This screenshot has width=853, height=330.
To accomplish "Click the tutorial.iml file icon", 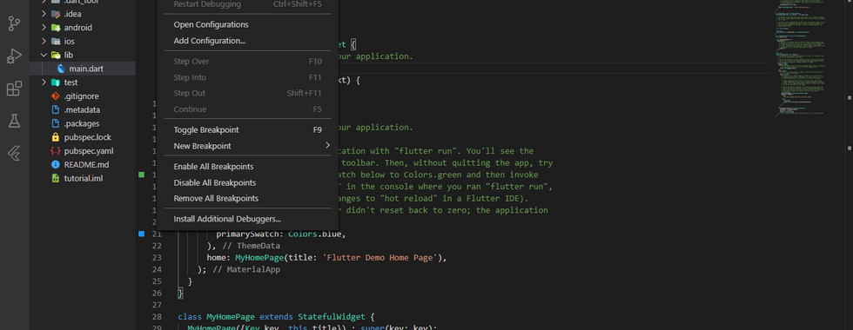I will [55, 178].
